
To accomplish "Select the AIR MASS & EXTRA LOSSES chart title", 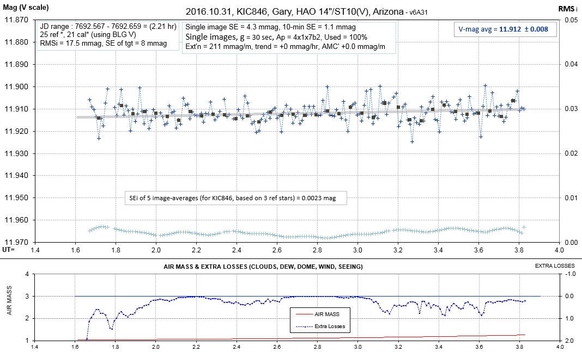I will tap(263, 267).
